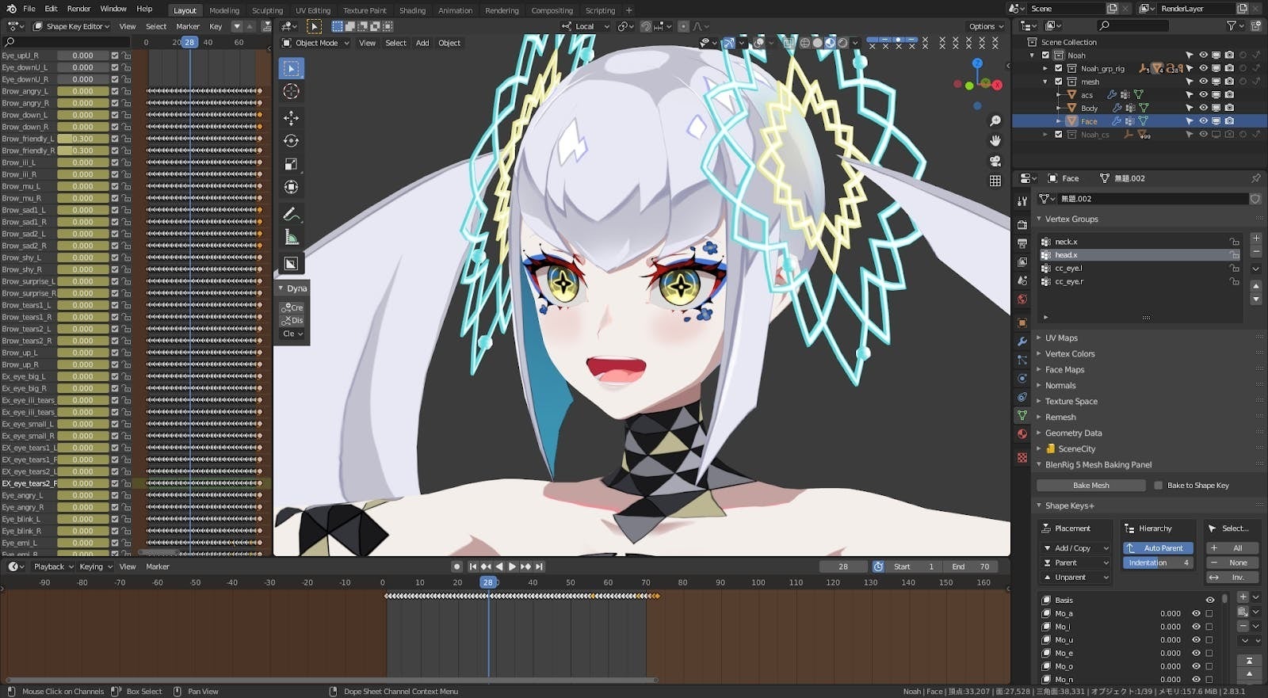Enable the Bake to Shape Key checkbox

coord(1158,486)
